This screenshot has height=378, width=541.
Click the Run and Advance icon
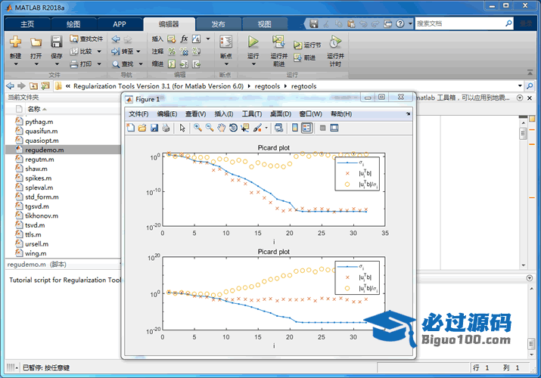coord(278,42)
